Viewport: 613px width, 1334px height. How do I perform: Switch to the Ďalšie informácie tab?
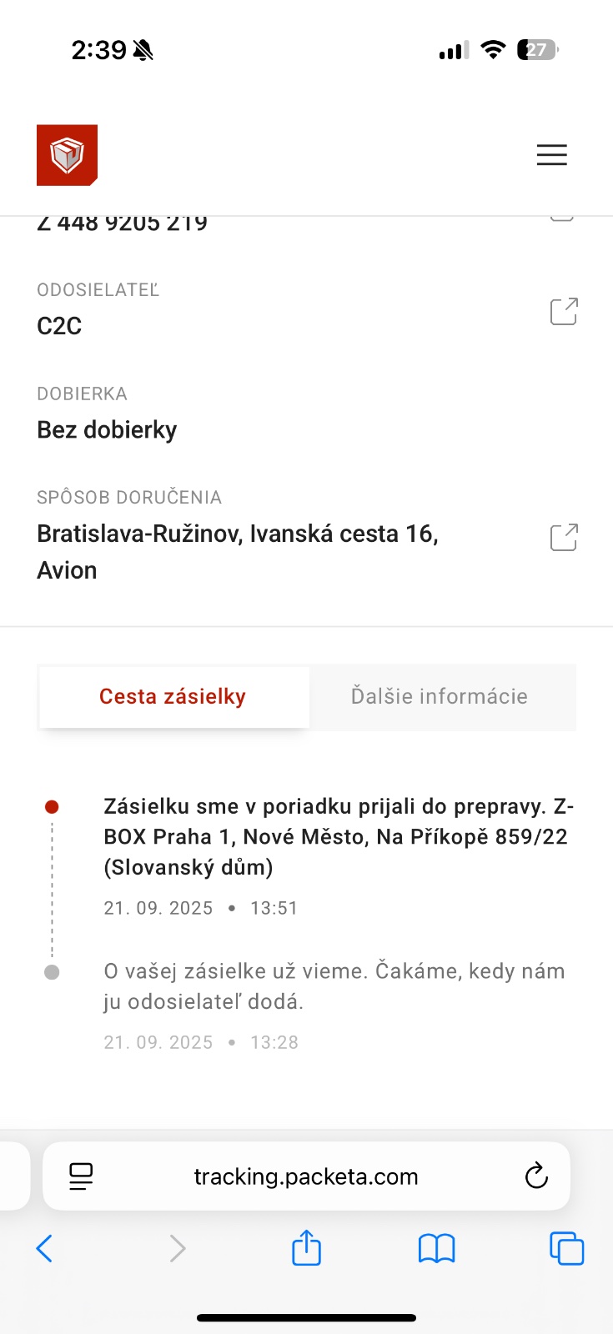coord(440,697)
